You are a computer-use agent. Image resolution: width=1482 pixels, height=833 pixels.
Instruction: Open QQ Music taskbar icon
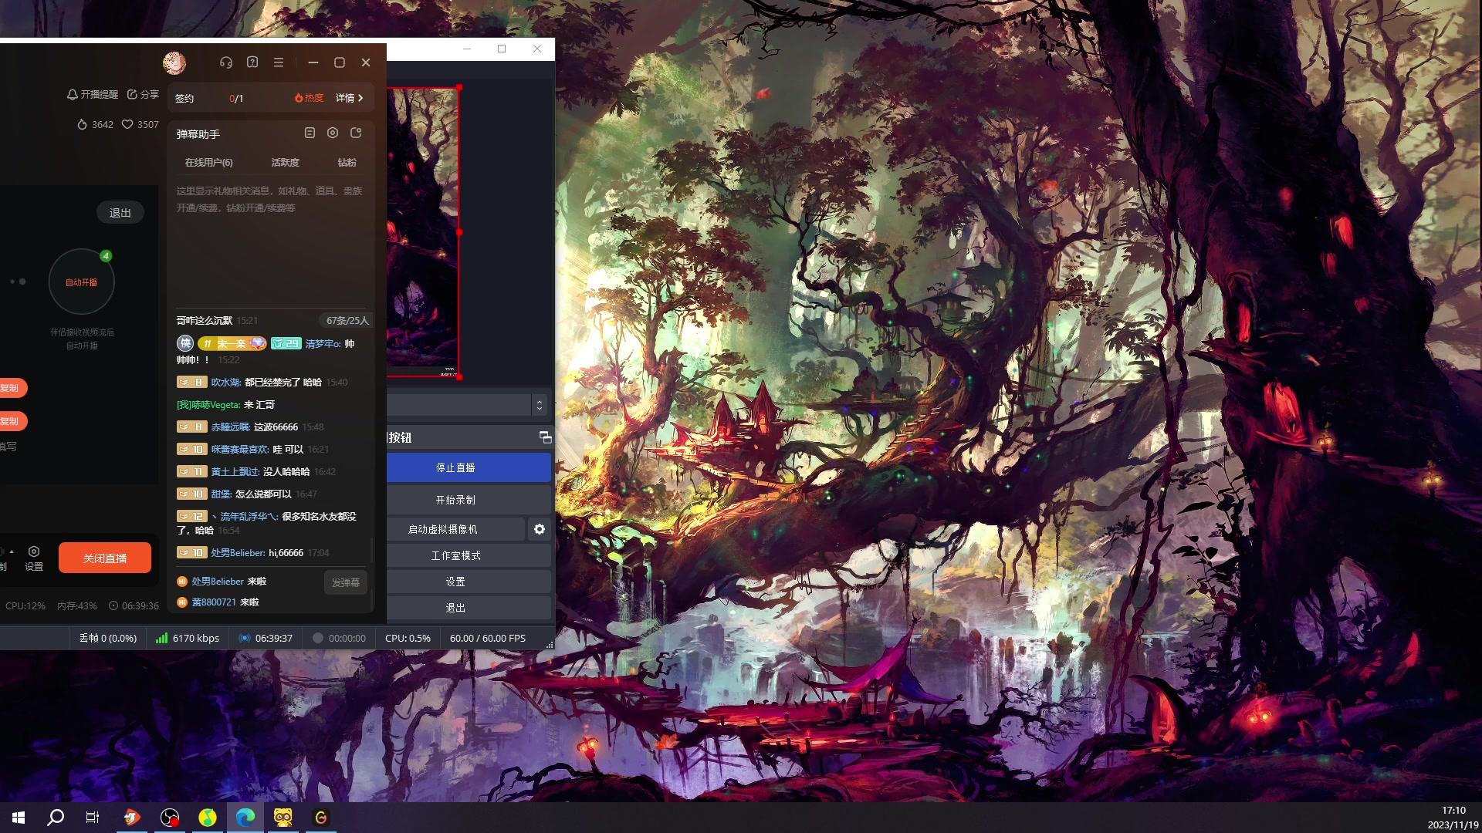(x=208, y=818)
